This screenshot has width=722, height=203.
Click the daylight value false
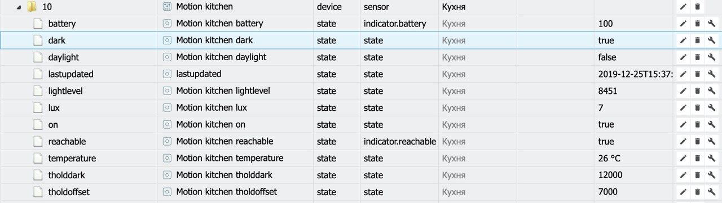[607, 57]
